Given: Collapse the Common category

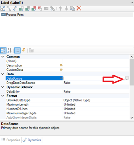Looking at the screenshot, I should tap(3, 57).
